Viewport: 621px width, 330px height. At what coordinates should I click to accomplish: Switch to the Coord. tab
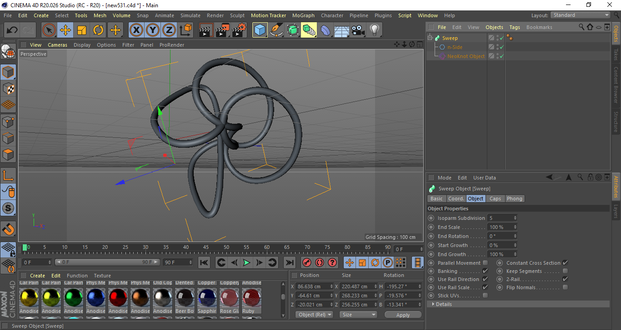pyautogui.click(x=456, y=199)
